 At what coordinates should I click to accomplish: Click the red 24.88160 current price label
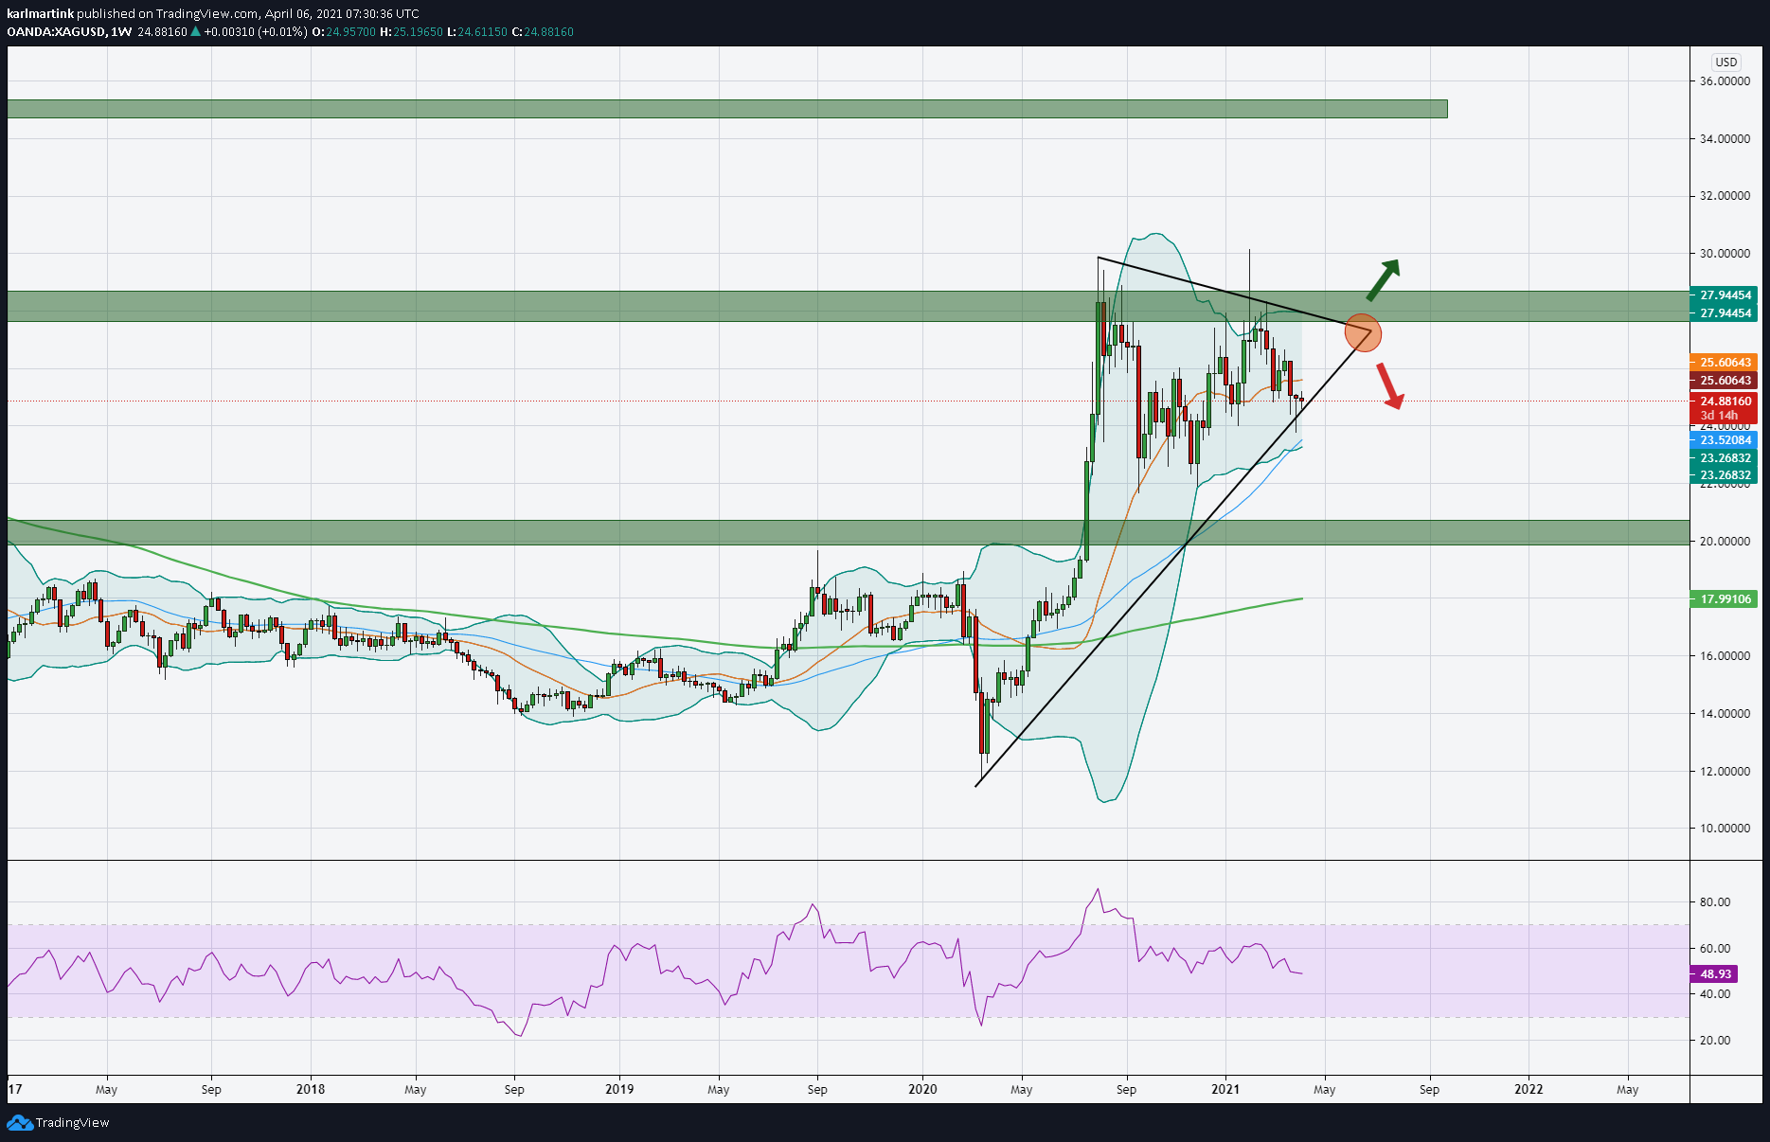(1727, 401)
